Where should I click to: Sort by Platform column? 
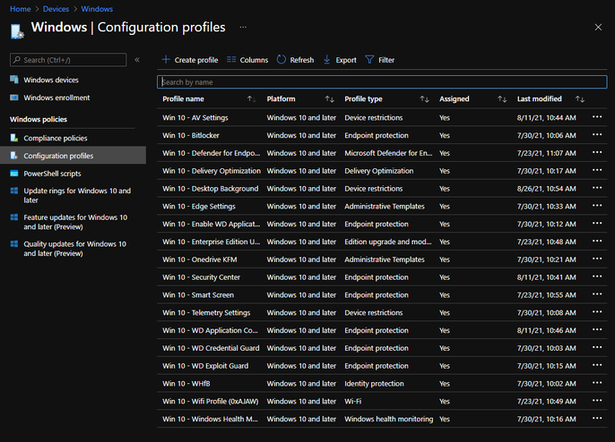[330, 99]
